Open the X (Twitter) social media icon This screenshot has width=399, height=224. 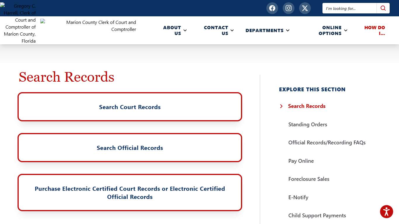tap(305, 8)
